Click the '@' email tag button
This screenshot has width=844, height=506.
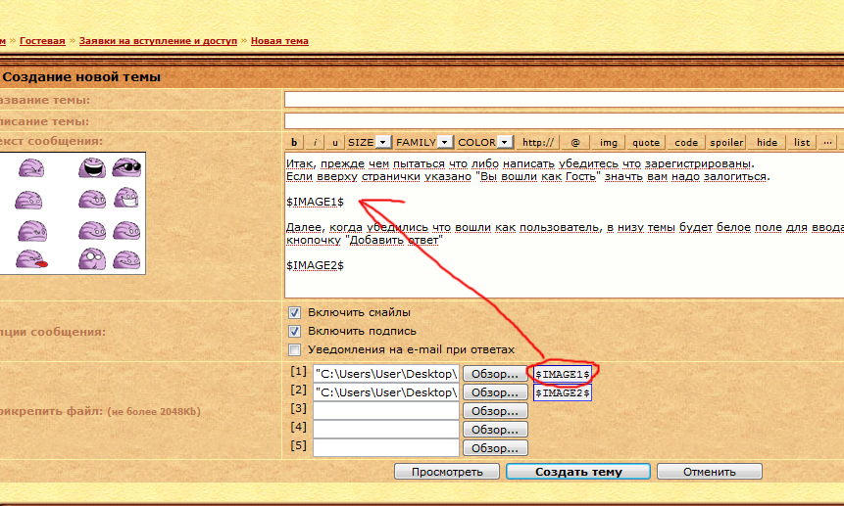tap(575, 142)
